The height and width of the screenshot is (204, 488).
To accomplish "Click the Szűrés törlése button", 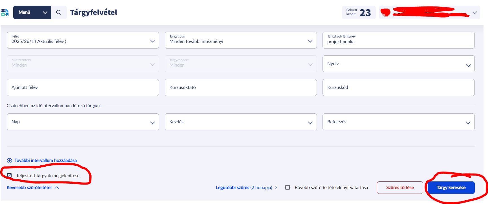I will 400,188.
